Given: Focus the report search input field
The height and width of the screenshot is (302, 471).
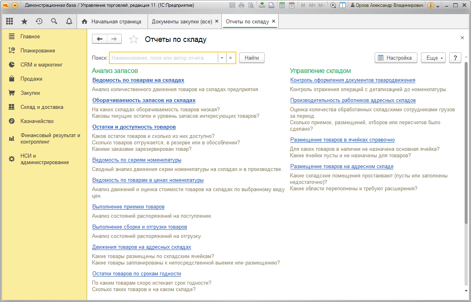Looking at the screenshot, I should (164, 58).
